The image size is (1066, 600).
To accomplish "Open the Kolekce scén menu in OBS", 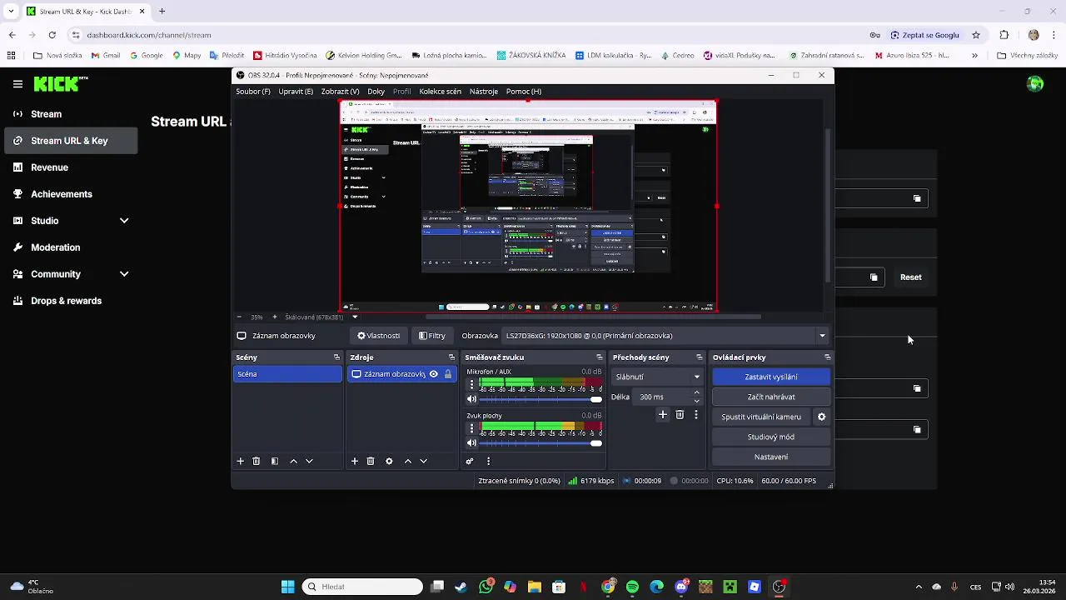I will tap(440, 92).
